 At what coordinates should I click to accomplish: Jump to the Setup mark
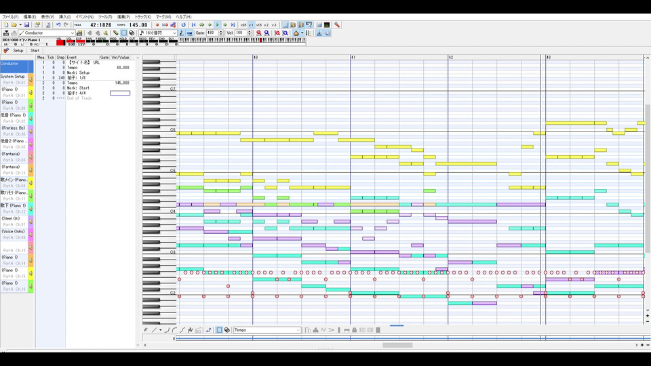[x=18, y=51]
